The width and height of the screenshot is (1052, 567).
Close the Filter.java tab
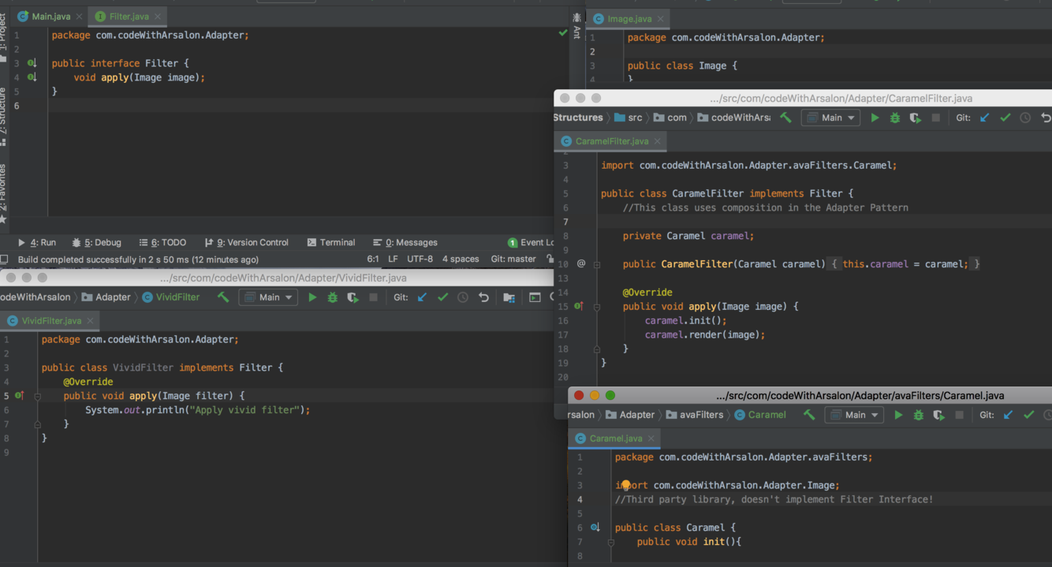pos(158,17)
